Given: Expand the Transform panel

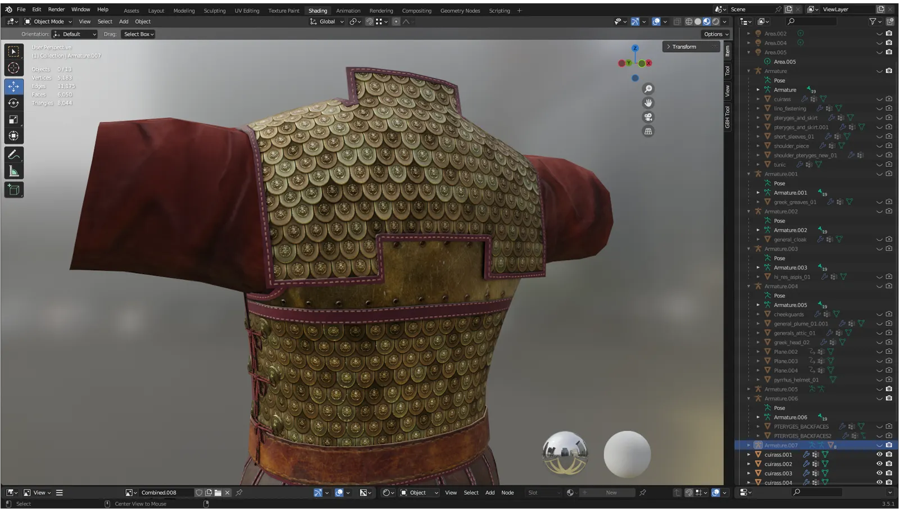Looking at the screenshot, I should (691, 47).
